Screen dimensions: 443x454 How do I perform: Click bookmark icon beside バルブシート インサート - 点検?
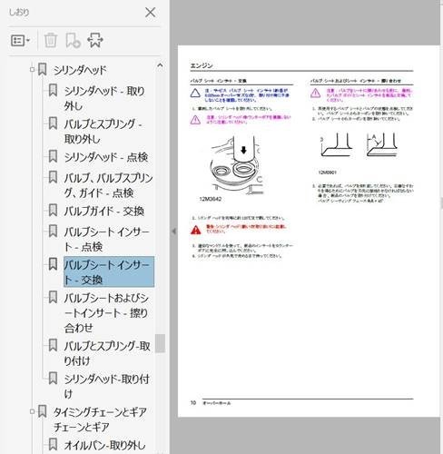tap(53, 232)
